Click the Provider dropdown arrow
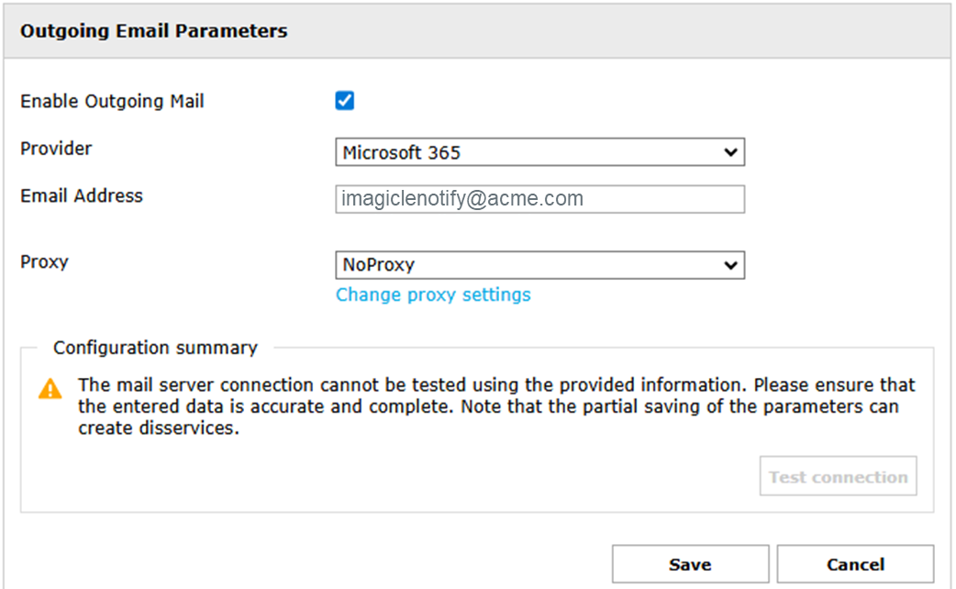956x589 pixels. point(730,152)
